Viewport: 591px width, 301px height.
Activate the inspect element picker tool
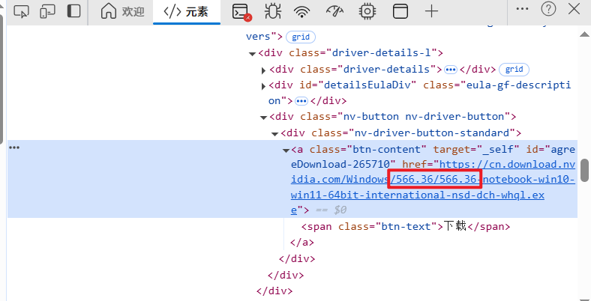pyautogui.click(x=22, y=10)
